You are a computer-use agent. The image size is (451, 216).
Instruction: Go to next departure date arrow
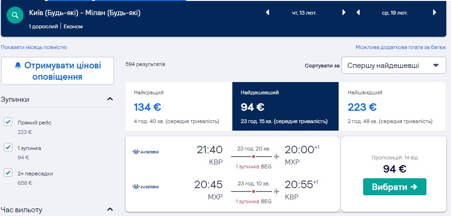click(x=344, y=13)
